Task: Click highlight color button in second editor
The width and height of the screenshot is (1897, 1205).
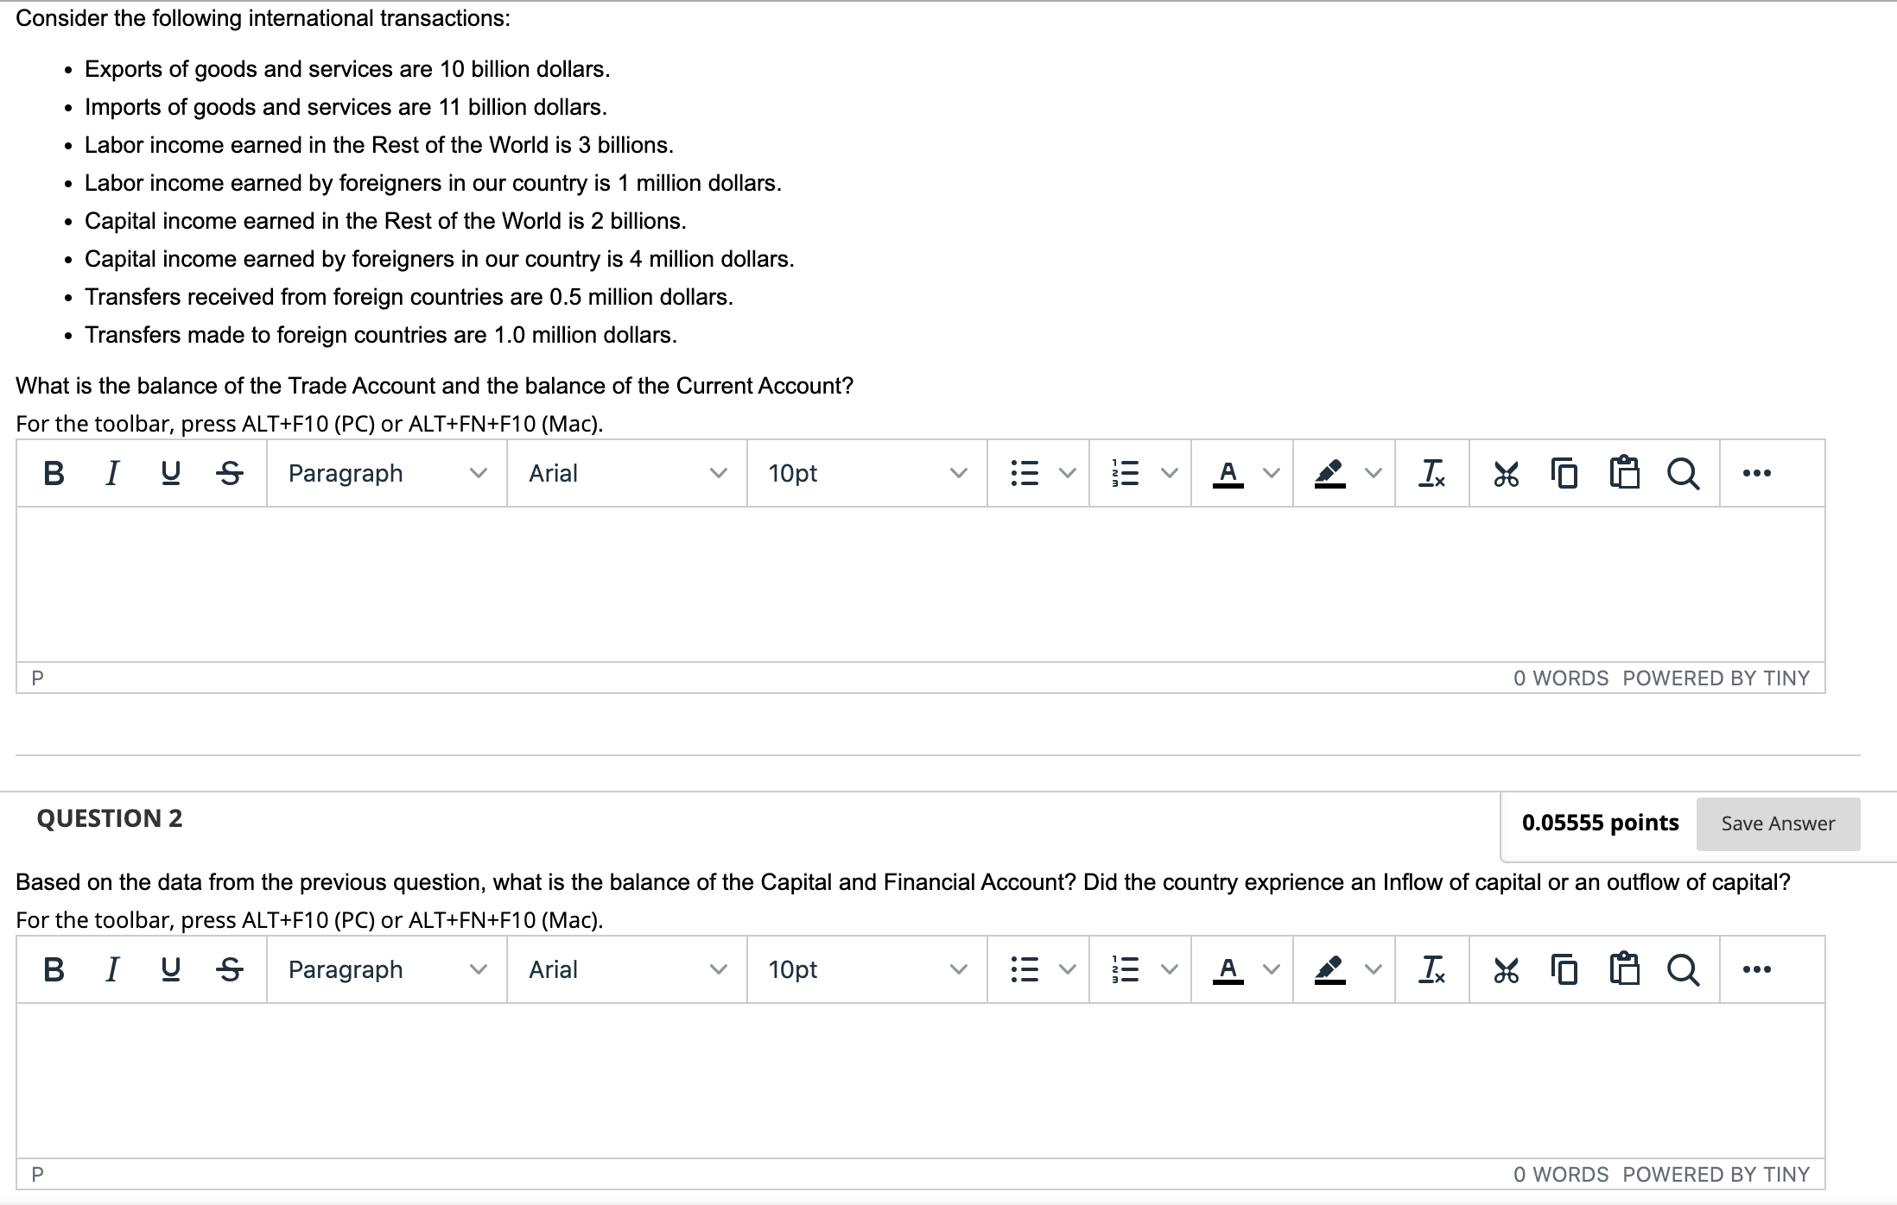Action: 1329,969
